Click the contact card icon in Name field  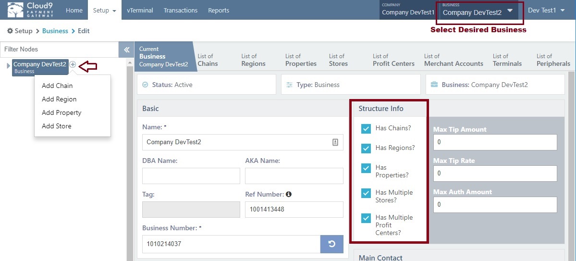[x=335, y=142]
